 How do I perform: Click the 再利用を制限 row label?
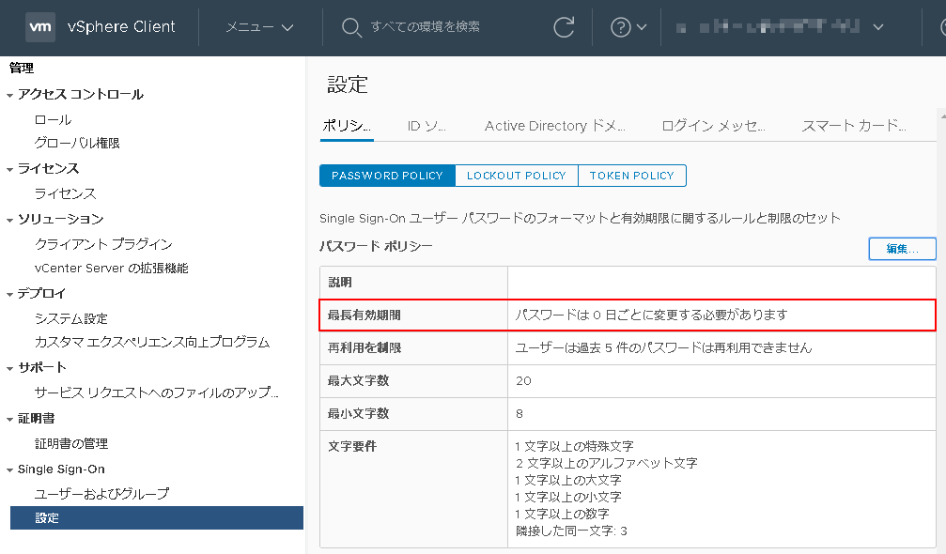point(364,347)
